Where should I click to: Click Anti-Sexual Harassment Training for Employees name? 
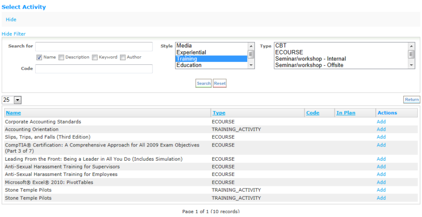(x=61, y=175)
